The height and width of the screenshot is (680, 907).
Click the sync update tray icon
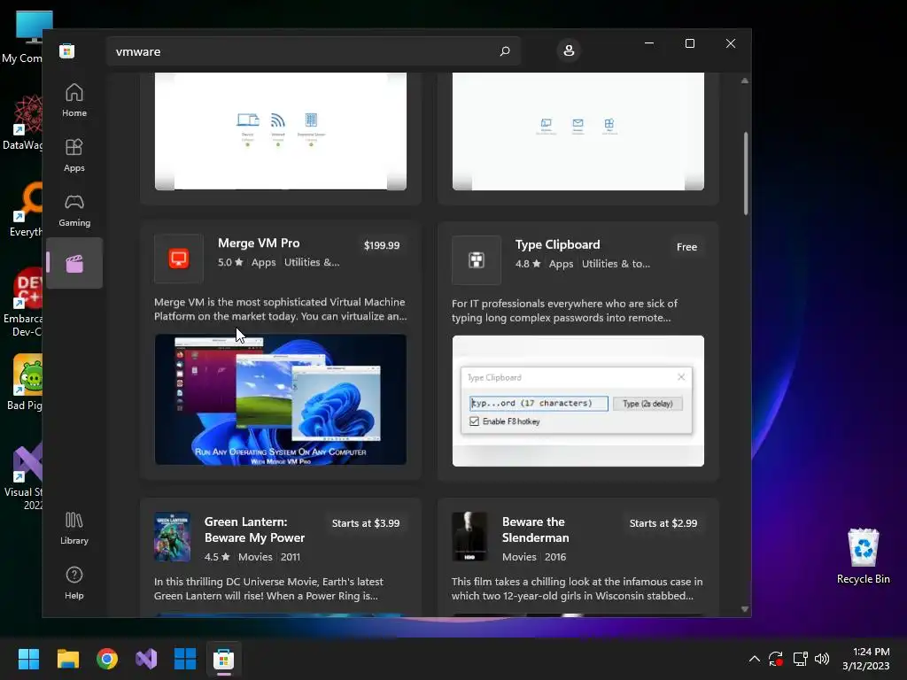tap(776, 659)
